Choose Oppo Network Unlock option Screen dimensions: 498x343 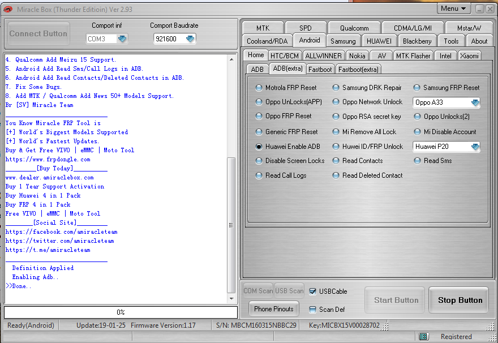pyautogui.click(x=367, y=102)
